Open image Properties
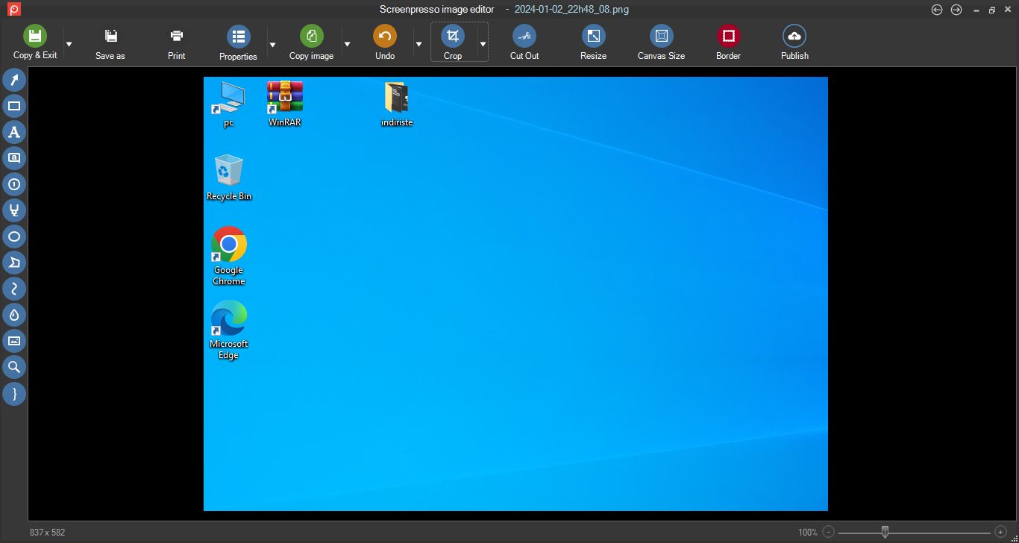Screen dimensions: 1019x543 tap(238, 43)
